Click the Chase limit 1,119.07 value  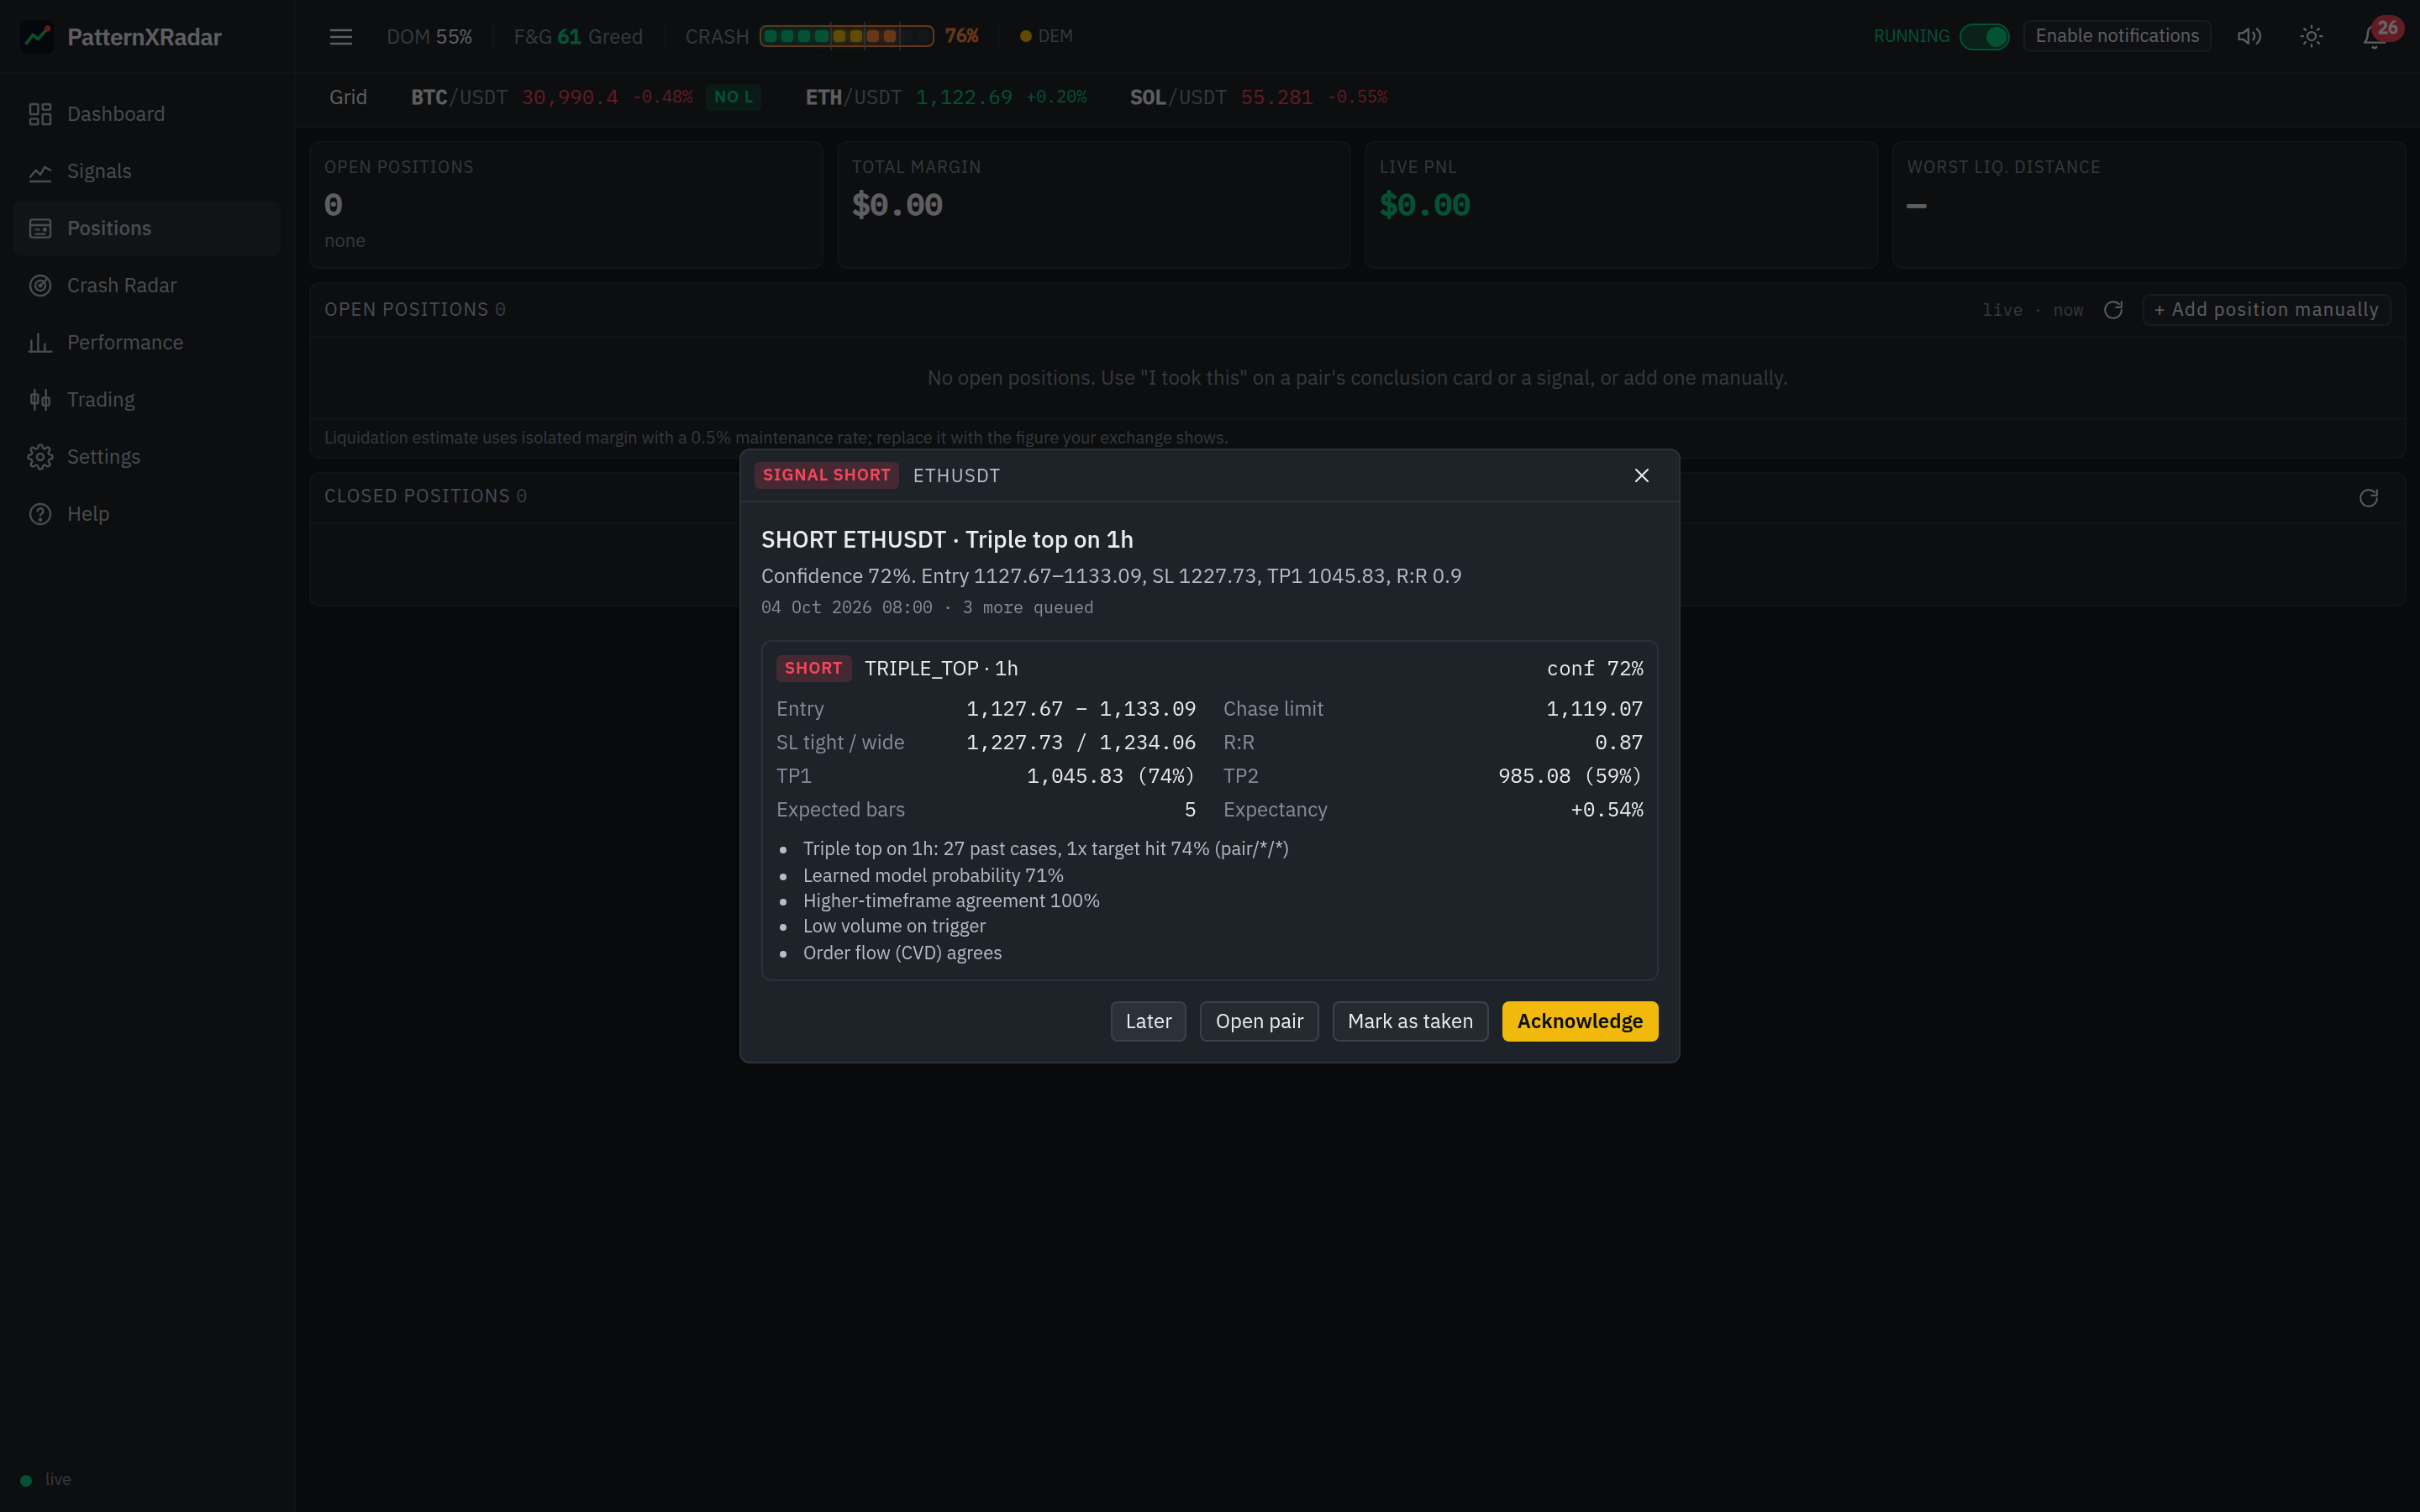[1595, 709]
